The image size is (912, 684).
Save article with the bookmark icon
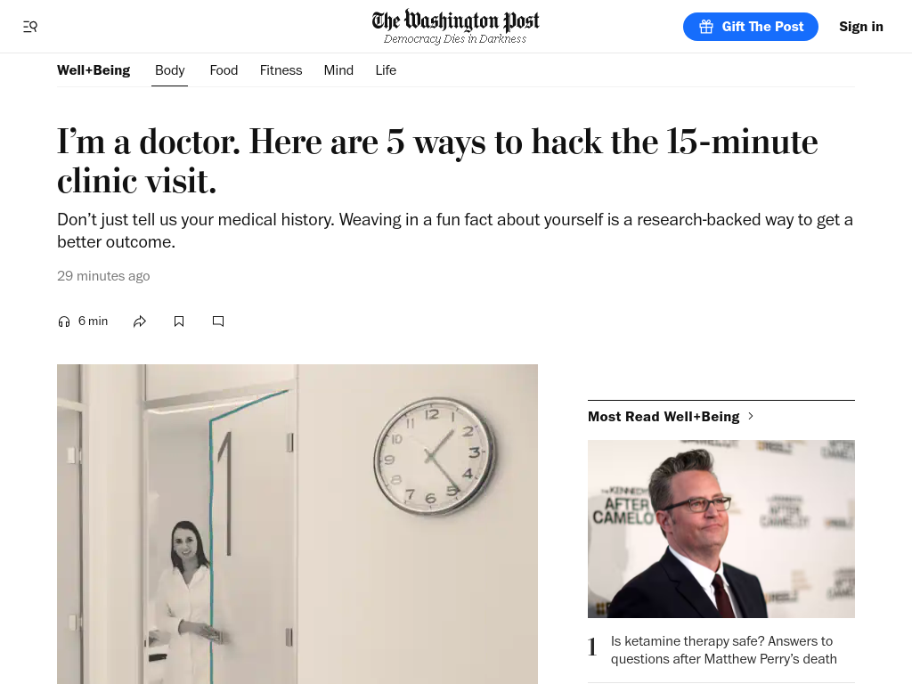pos(179,322)
